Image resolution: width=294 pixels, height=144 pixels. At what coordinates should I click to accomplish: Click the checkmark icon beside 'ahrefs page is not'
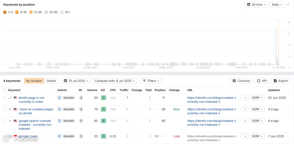coord(10,98)
